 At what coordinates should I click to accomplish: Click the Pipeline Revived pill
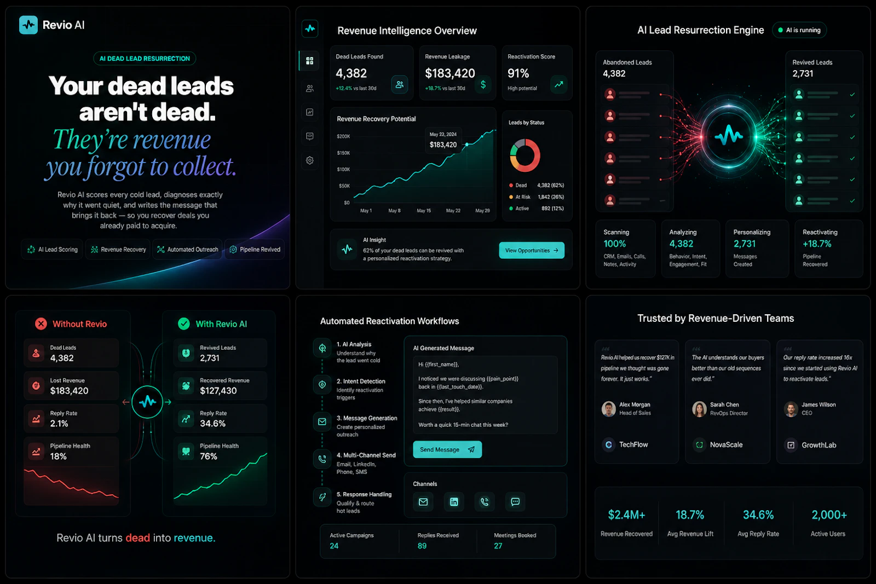pos(255,250)
